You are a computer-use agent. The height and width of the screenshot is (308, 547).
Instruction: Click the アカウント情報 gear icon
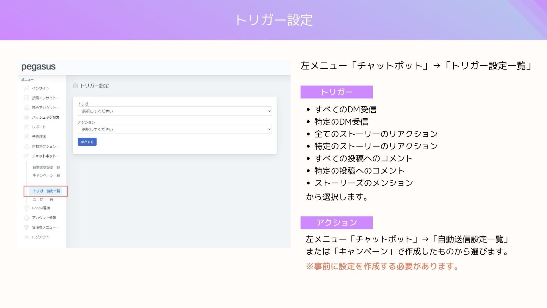(x=26, y=218)
